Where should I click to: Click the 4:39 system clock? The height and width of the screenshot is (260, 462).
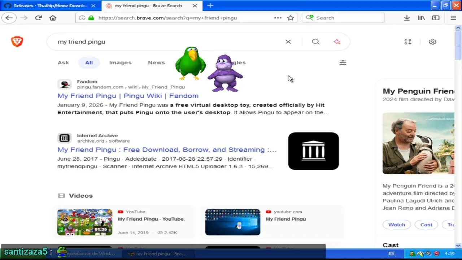(449, 254)
